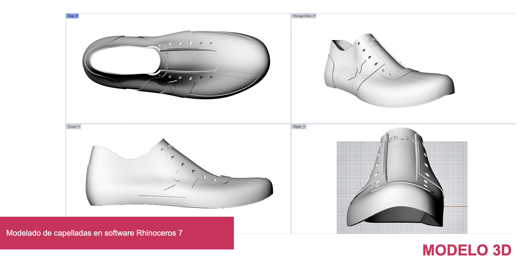Screen dimensions: 522x264
Task: Expand the Perspective viewport menu arrow
Action: coord(314,16)
